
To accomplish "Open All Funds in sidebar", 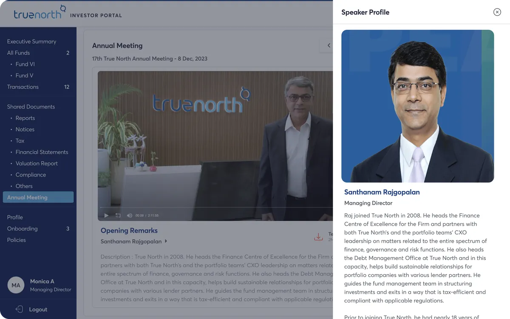I will click(x=18, y=53).
